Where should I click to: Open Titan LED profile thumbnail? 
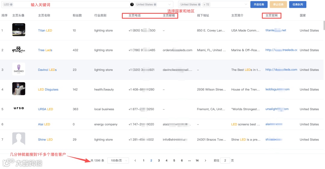pyautogui.click(x=19, y=30)
